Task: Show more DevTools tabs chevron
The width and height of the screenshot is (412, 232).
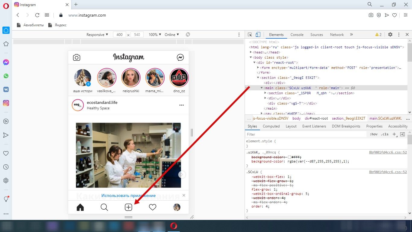Action: (x=351, y=35)
